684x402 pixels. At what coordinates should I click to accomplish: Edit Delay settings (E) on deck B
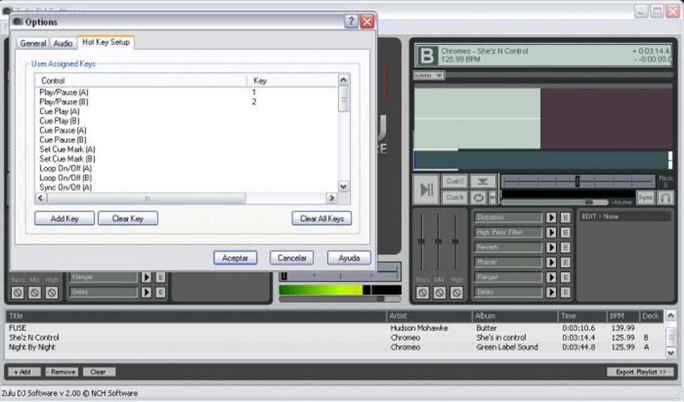[x=565, y=292]
